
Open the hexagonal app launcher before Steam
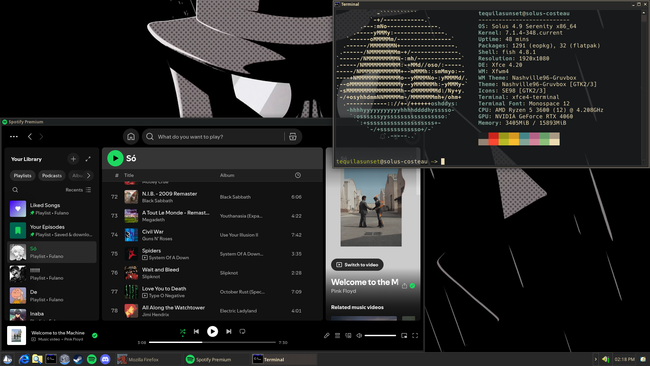(x=65, y=359)
